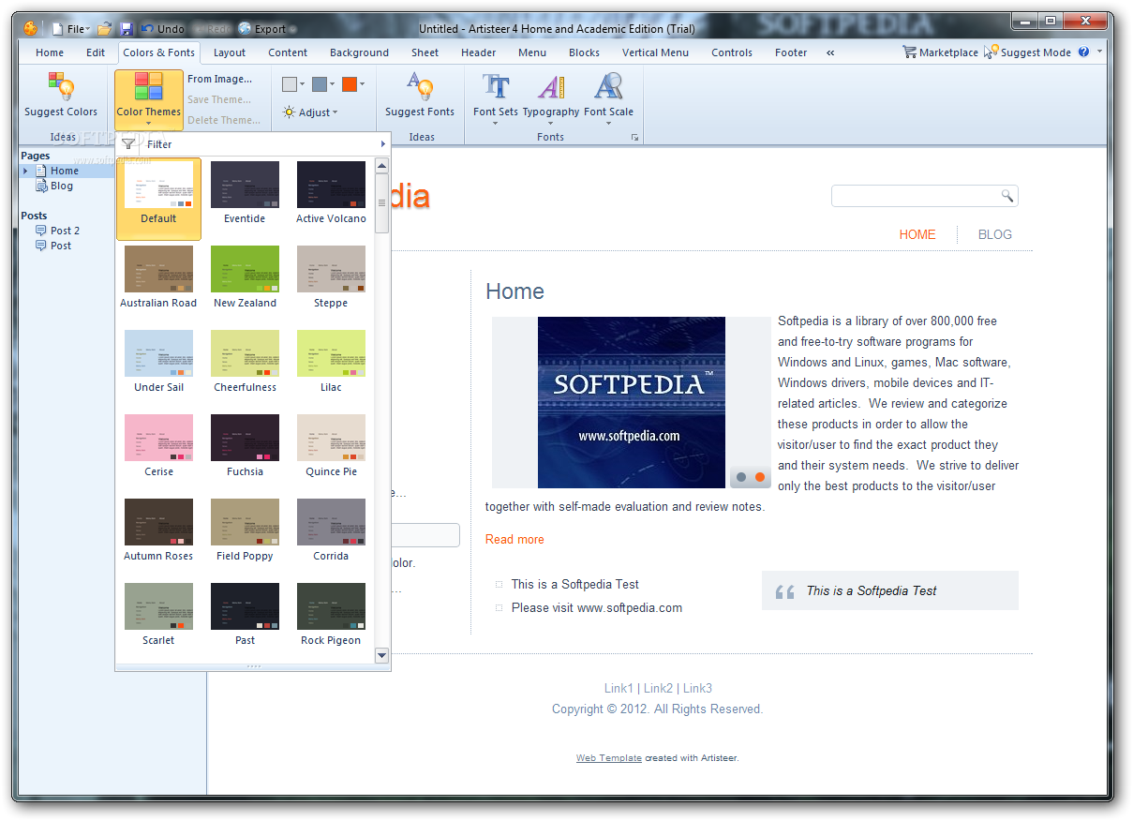Screen dimensions: 1133x821
Task: Switch to the Edit ribbon tab
Action: pos(96,52)
